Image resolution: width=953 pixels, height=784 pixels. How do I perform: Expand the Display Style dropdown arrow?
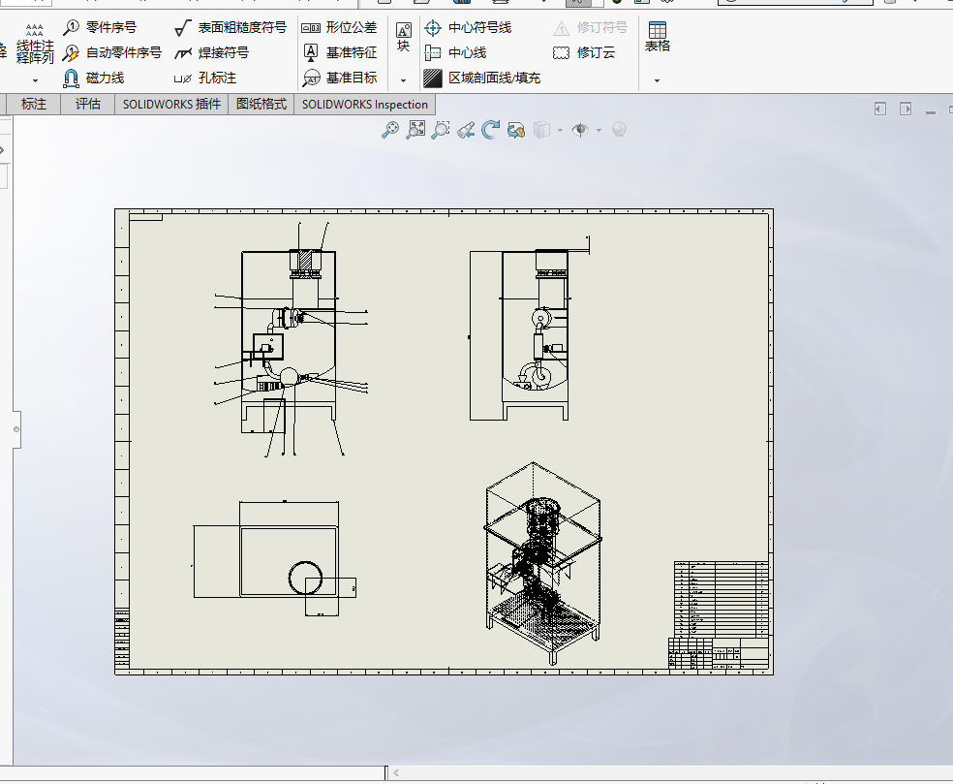tap(560, 130)
